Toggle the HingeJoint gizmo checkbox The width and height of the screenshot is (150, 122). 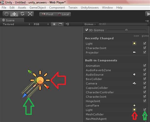coord(145,101)
